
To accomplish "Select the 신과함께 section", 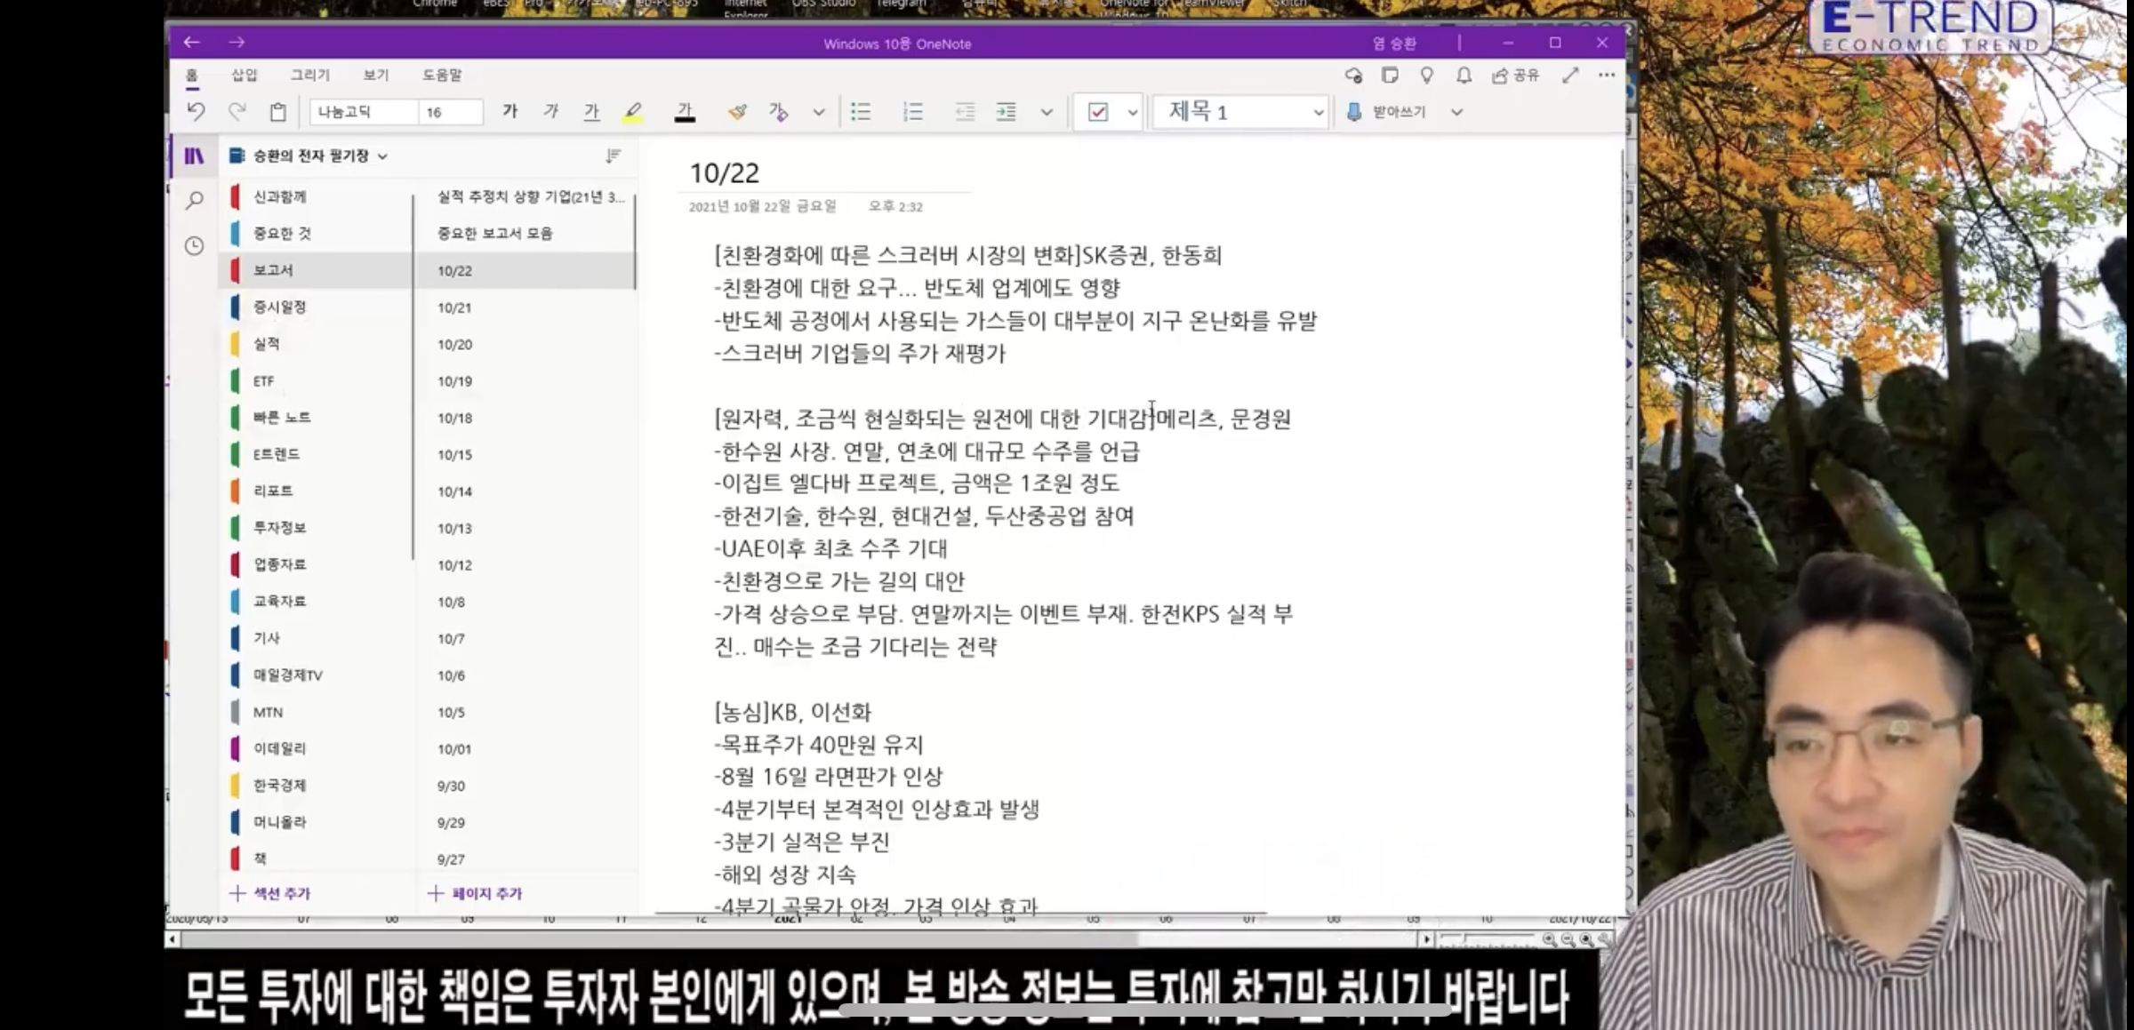I will click(x=316, y=196).
